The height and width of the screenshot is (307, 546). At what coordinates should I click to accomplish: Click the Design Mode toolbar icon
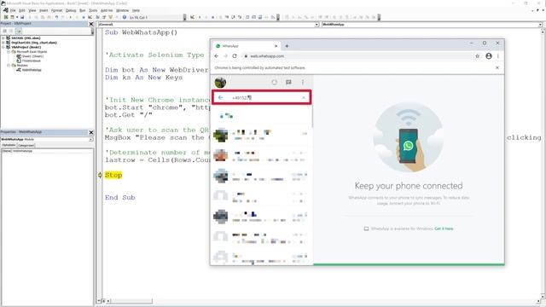90,17
